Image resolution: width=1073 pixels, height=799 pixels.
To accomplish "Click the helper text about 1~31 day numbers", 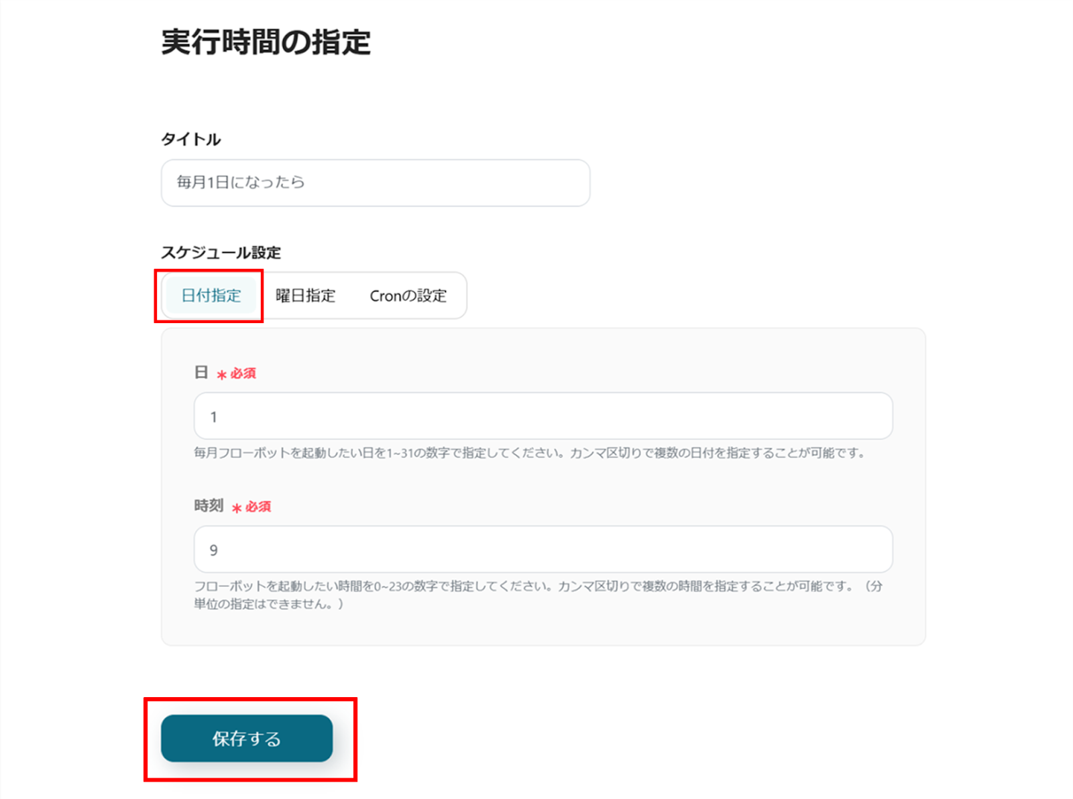I will [x=530, y=453].
